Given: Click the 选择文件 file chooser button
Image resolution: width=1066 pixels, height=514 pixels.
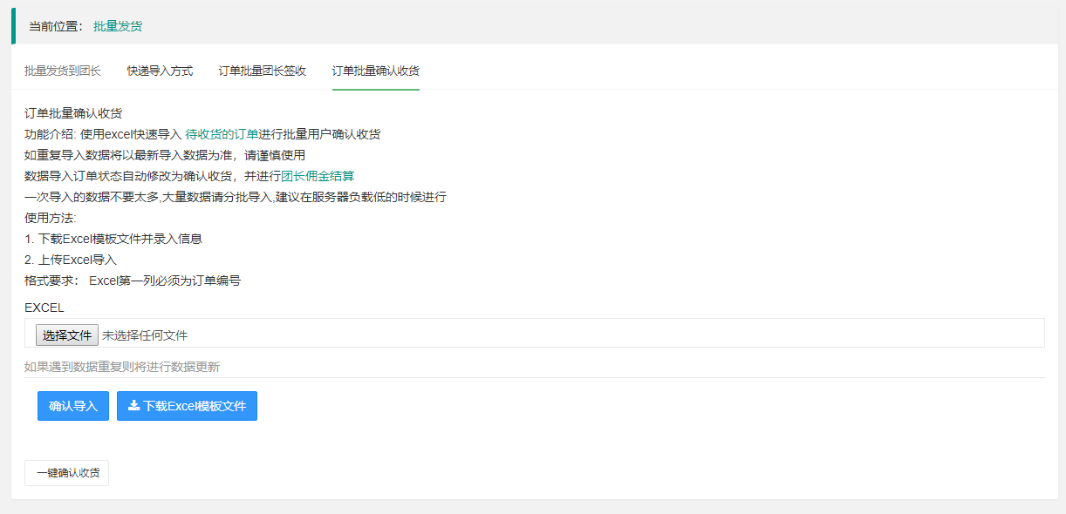Looking at the screenshot, I should coord(67,335).
